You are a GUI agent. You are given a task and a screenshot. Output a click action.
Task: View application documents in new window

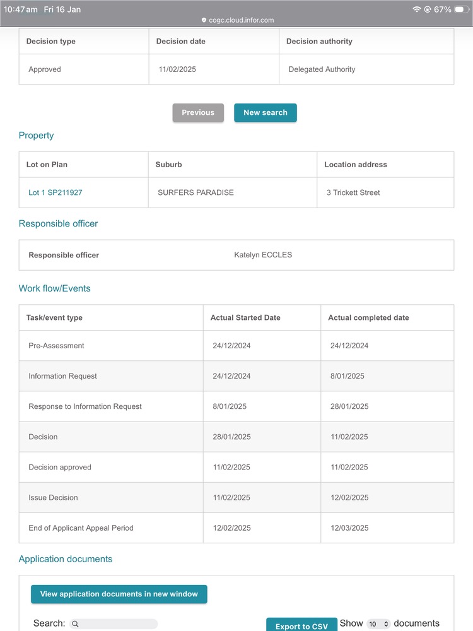pos(119,594)
